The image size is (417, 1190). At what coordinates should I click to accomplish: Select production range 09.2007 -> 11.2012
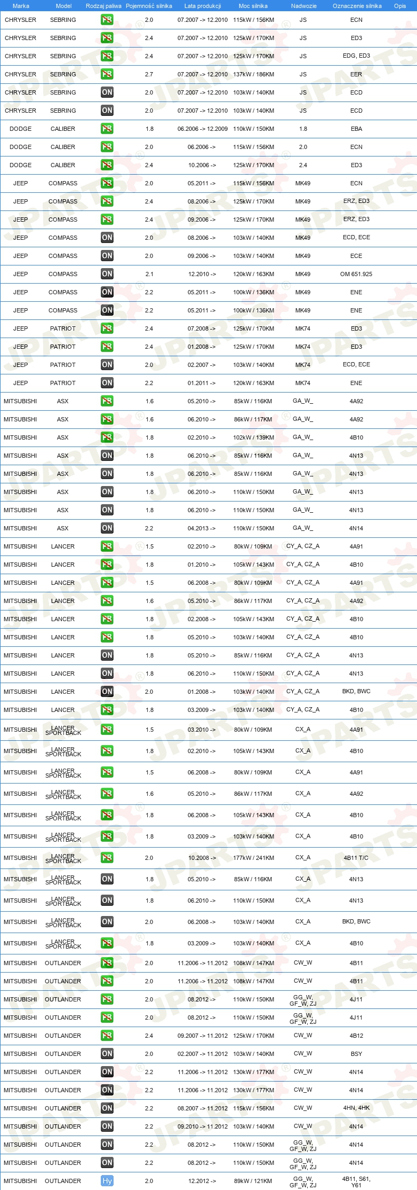(203, 1036)
